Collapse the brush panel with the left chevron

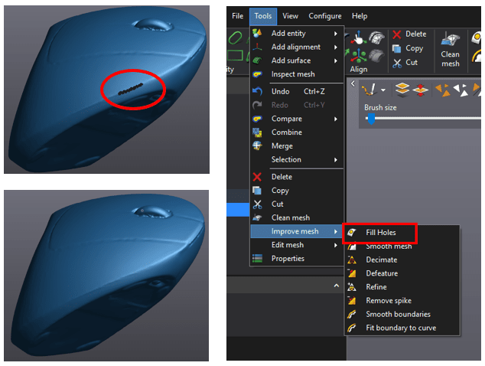[353, 84]
